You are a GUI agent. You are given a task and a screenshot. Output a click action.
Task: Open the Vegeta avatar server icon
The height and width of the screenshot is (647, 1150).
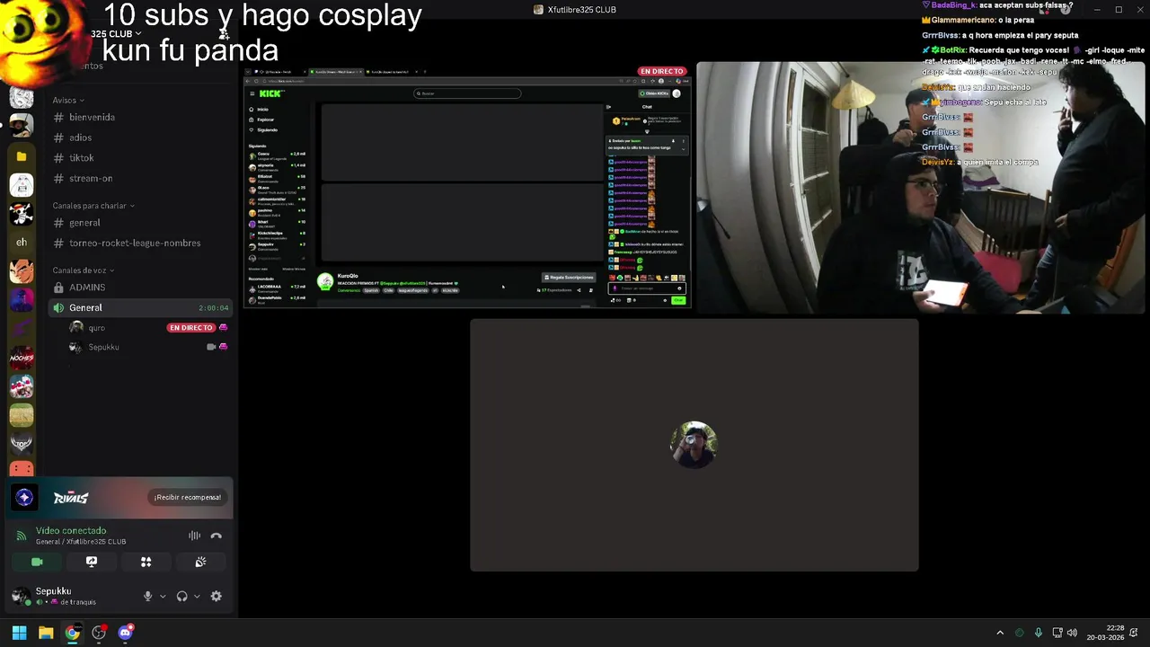coord(22,270)
